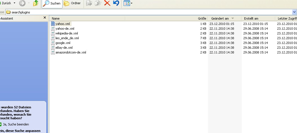The image size is (297, 133).
Task: Sort by the Letzter Zugriff column
Action: (x=286, y=18)
